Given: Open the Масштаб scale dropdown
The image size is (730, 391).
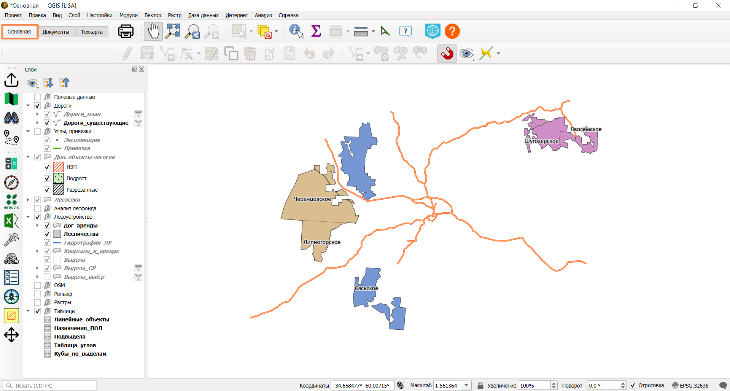Looking at the screenshot, I should [x=466, y=385].
